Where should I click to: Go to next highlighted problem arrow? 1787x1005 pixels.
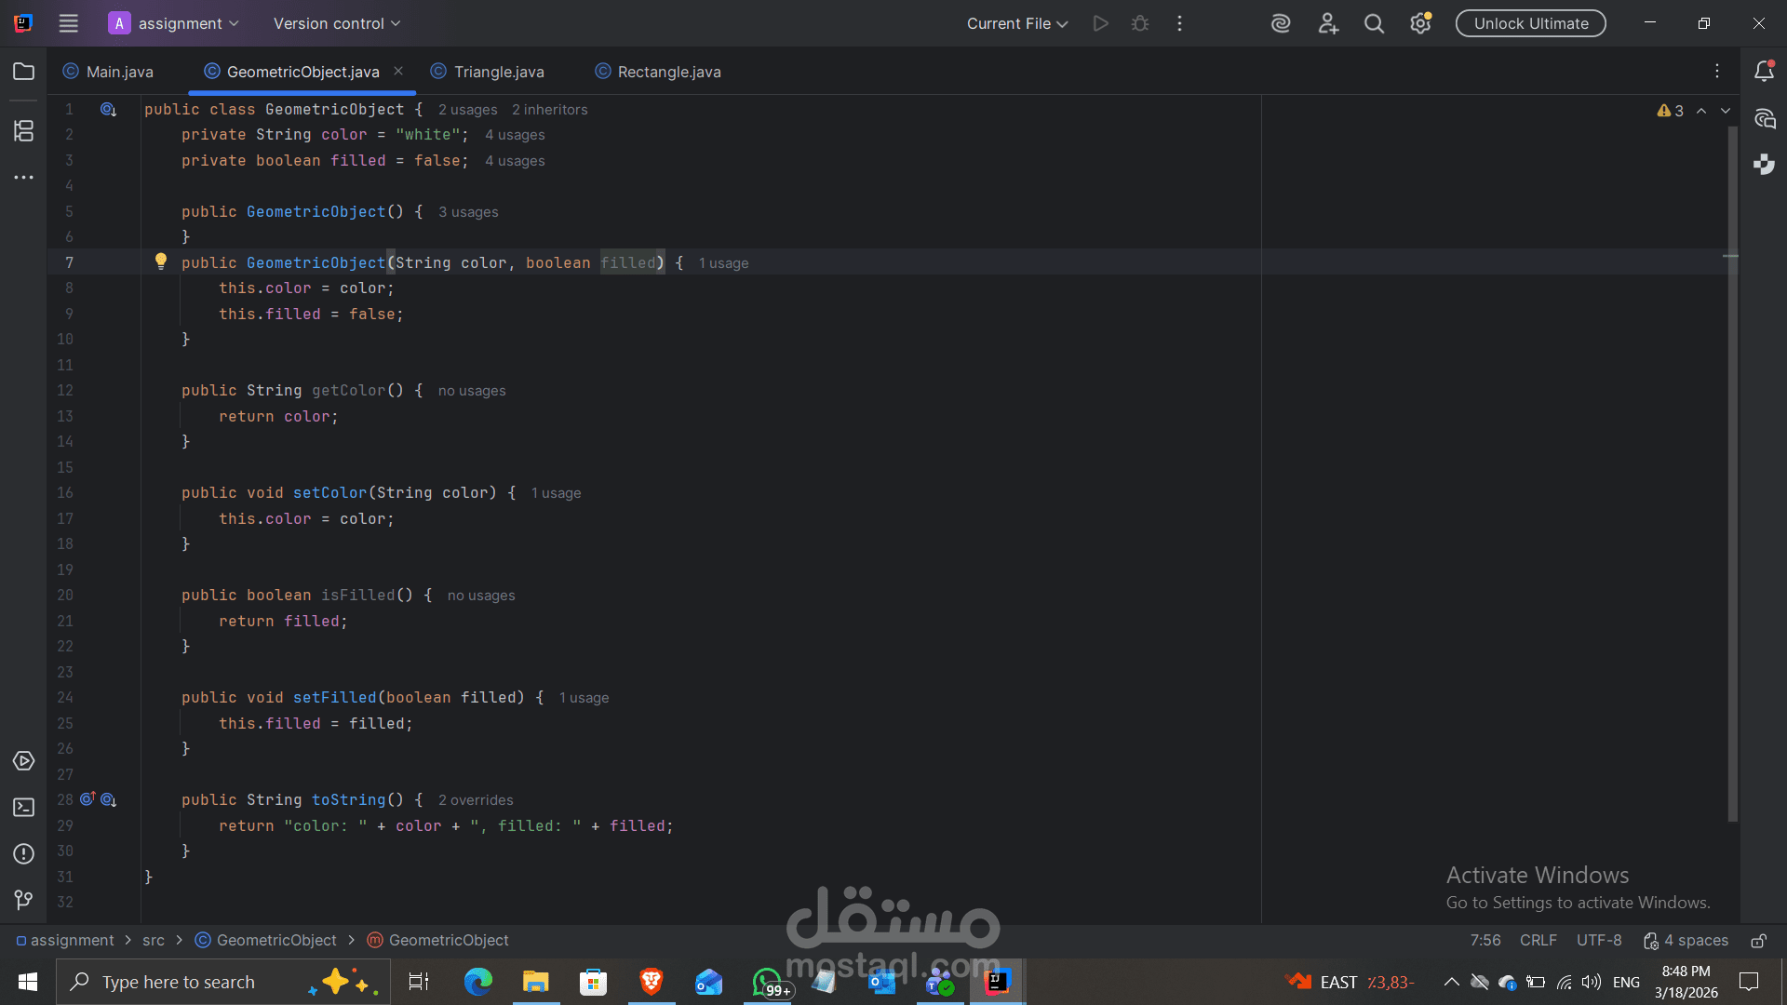[1726, 111]
